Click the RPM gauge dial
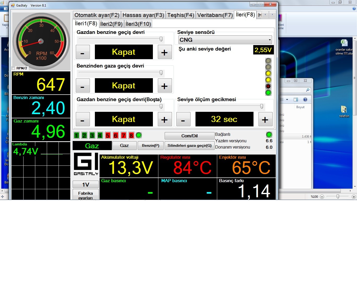Screen dimensions: 357x289 (41, 41)
